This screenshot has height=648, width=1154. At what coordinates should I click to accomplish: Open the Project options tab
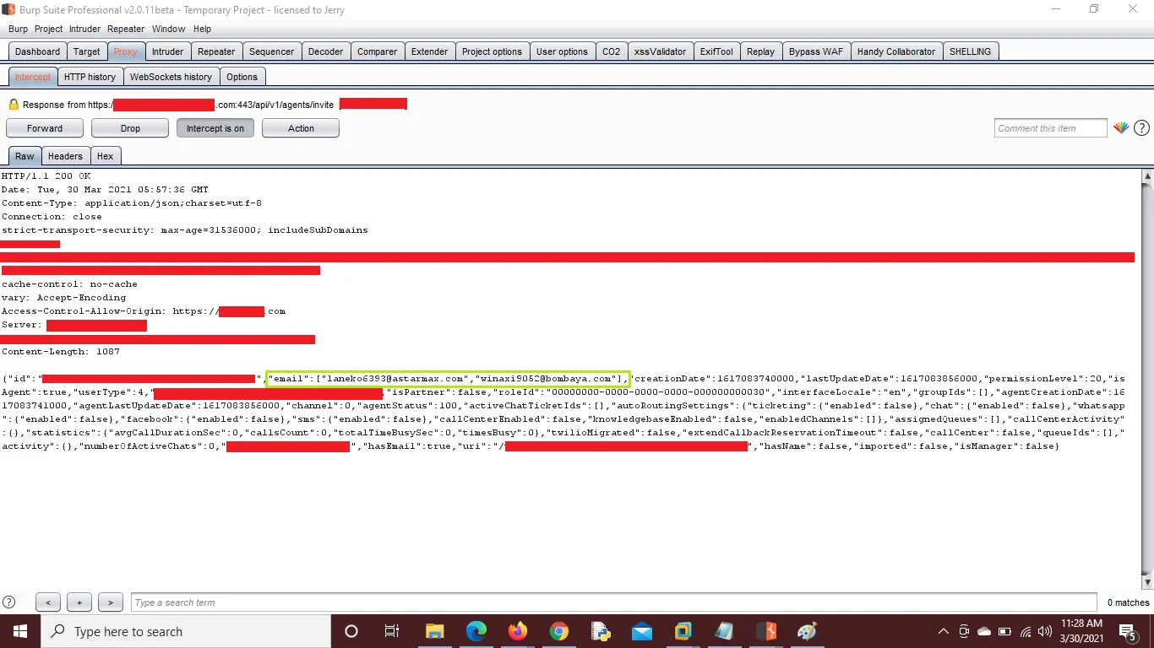[x=492, y=51]
